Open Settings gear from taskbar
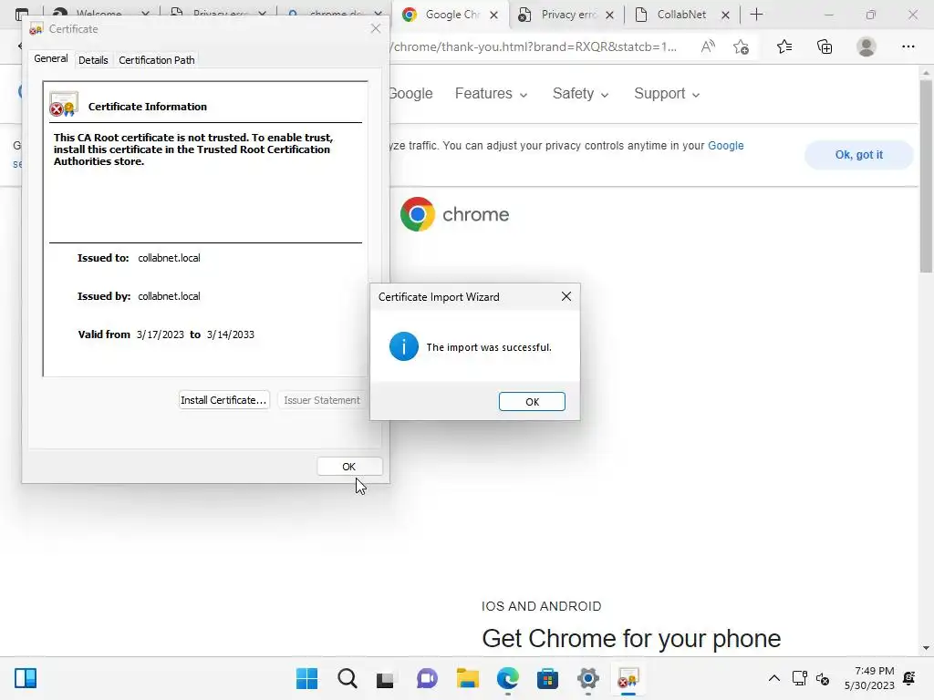 pyautogui.click(x=588, y=678)
